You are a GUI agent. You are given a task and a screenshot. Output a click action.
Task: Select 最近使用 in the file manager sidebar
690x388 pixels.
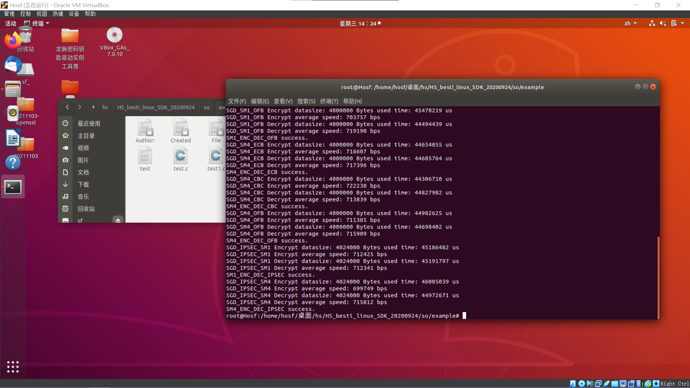(89, 124)
